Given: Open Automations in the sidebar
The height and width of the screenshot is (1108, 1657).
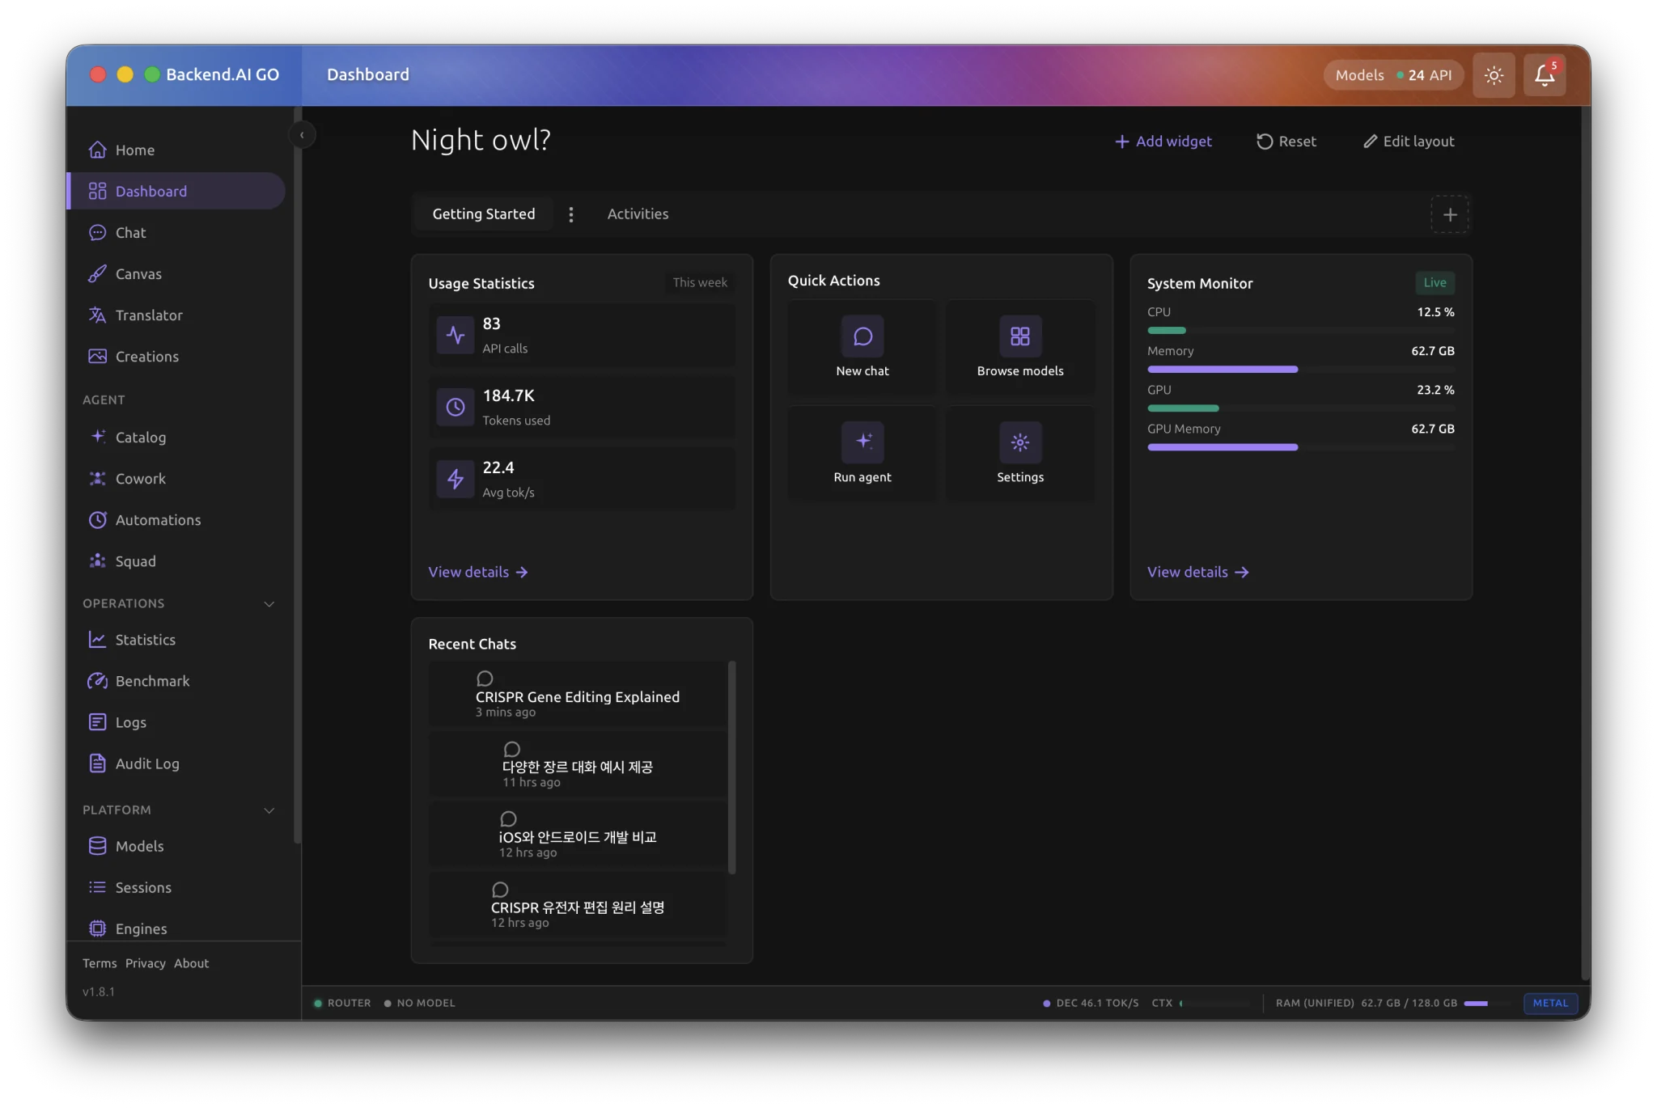Looking at the screenshot, I should [x=176, y=519].
